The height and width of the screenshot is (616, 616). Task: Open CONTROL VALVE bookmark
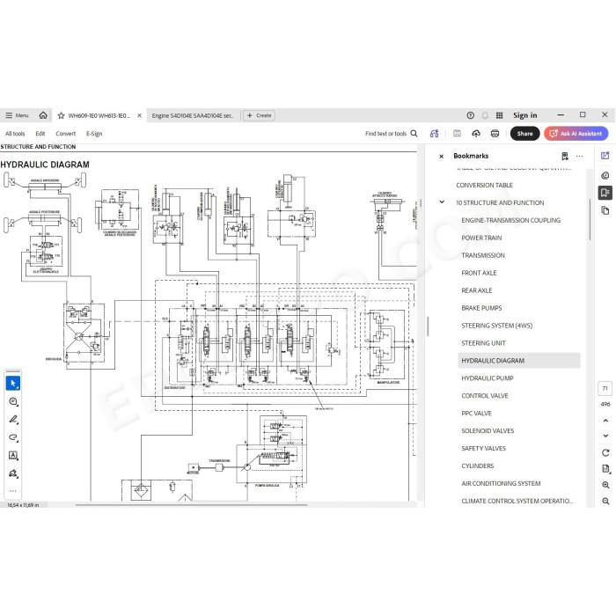click(x=485, y=396)
